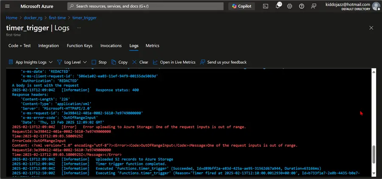This screenshot has height=179, width=382.
Task: Open the notifications bell
Action: tap(278, 6)
